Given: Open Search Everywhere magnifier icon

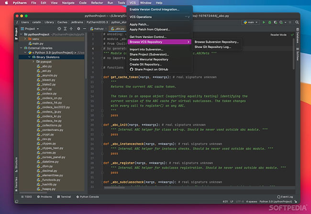Looking at the screenshot, I should pyautogui.click(x=297, y=22).
